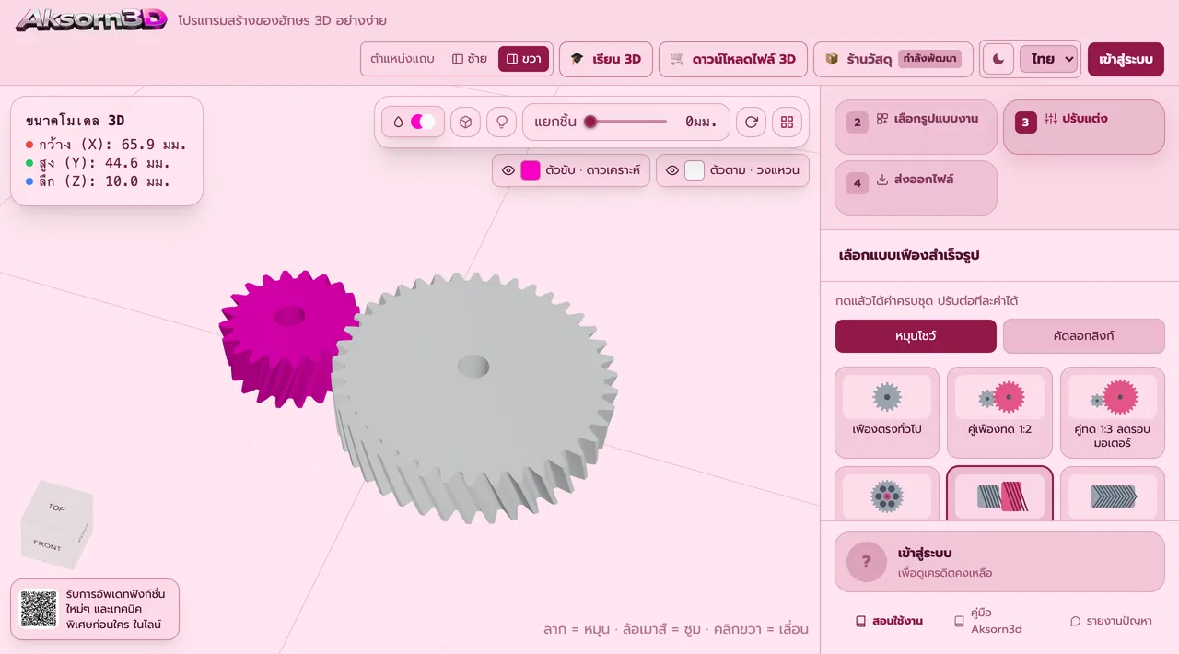
Task: Toggle dark mode with the moon icon
Action: (998, 59)
